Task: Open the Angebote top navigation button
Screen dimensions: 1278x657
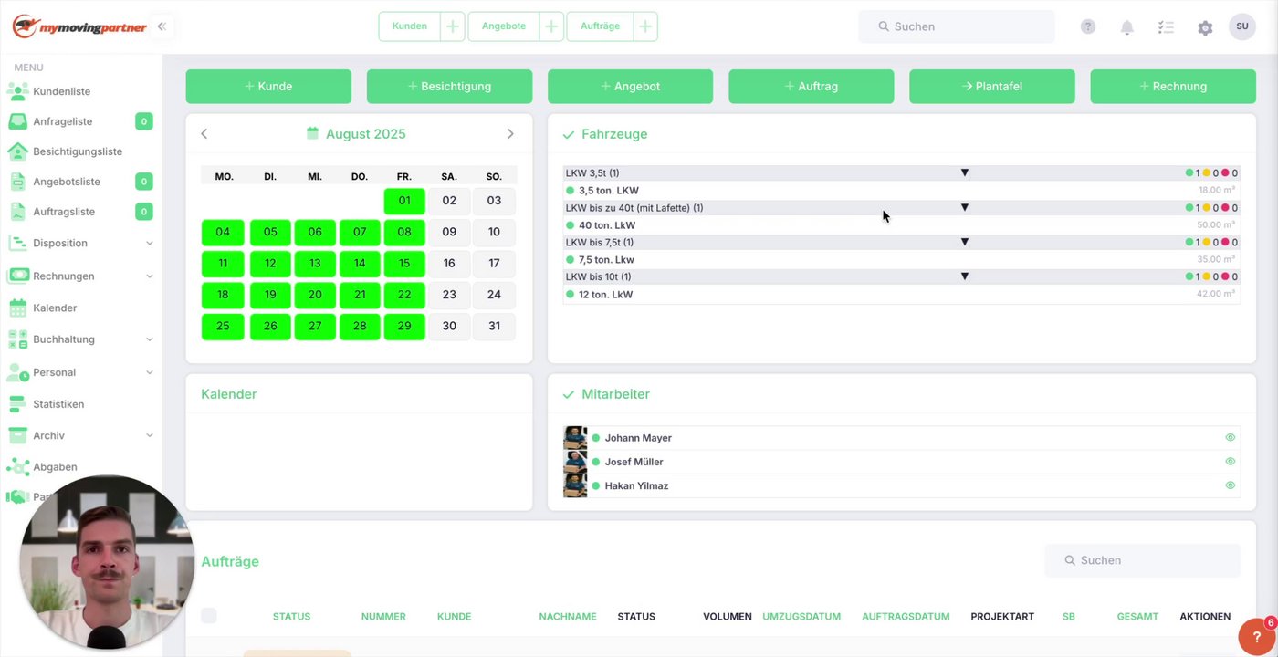Action: coord(504,26)
